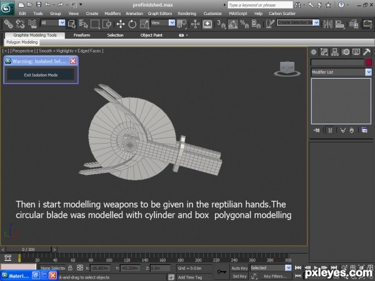Open the Rendering menu
Image resolution: width=375 pixels, height=281 pixels.
[x=187, y=13]
